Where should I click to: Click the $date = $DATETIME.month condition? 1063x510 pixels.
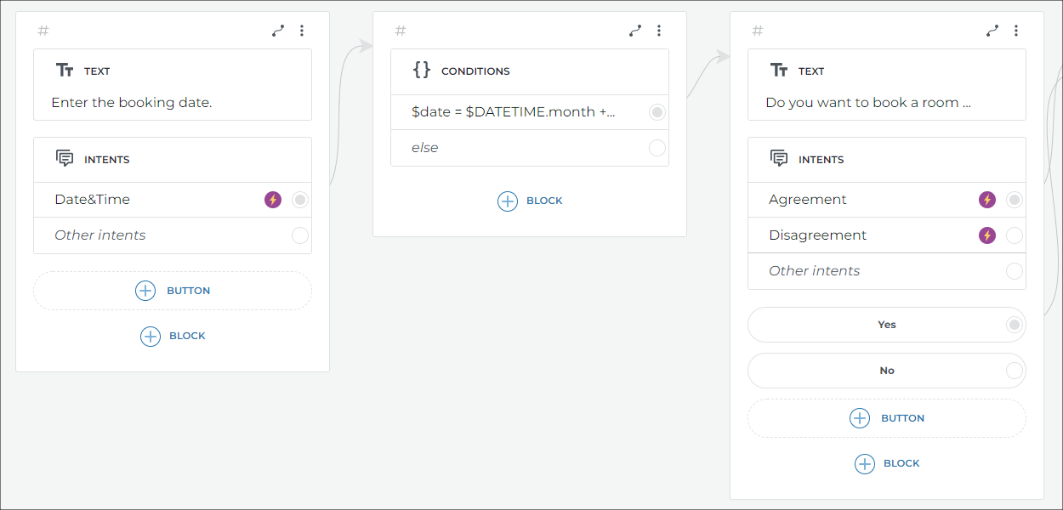click(510, 111)
